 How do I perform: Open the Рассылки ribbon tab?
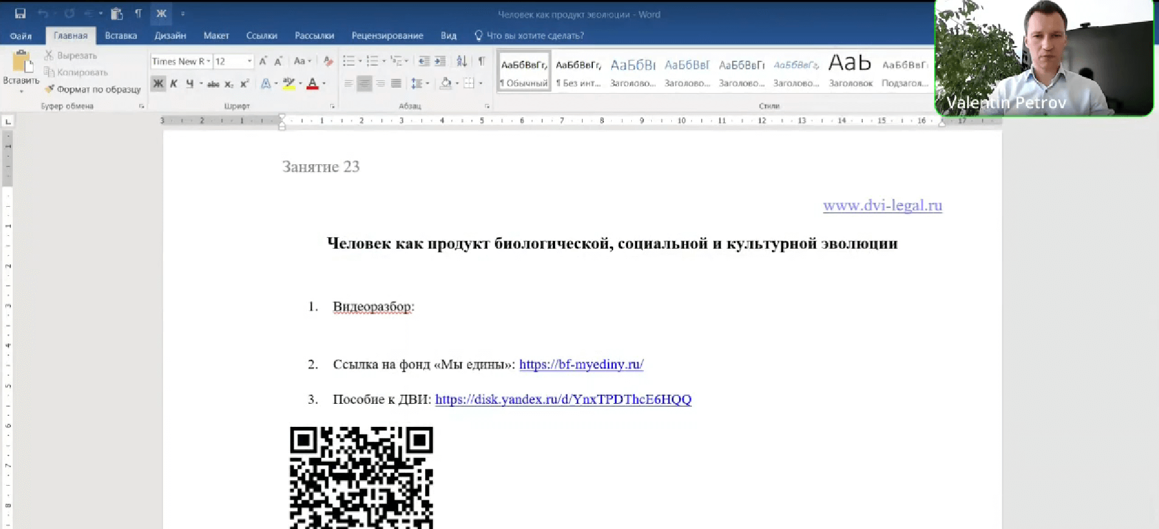point(314,36)
